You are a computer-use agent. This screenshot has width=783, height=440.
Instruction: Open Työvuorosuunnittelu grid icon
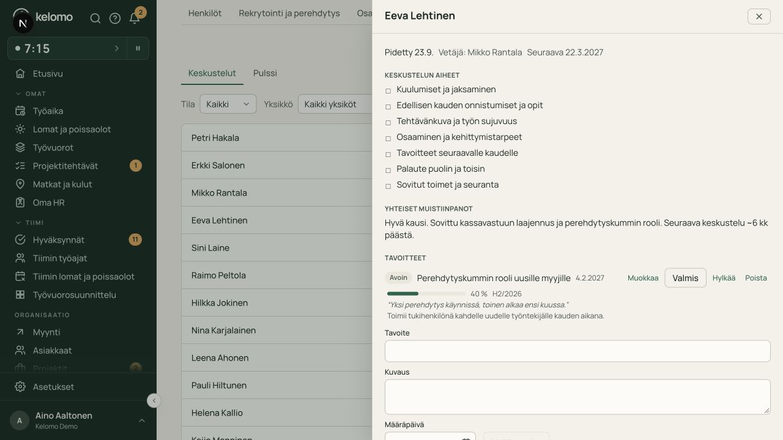point(20,295)
